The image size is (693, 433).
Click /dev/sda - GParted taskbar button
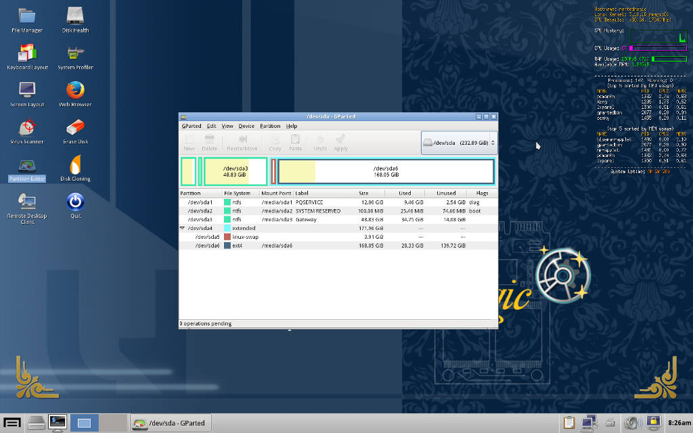pos(170,423)
